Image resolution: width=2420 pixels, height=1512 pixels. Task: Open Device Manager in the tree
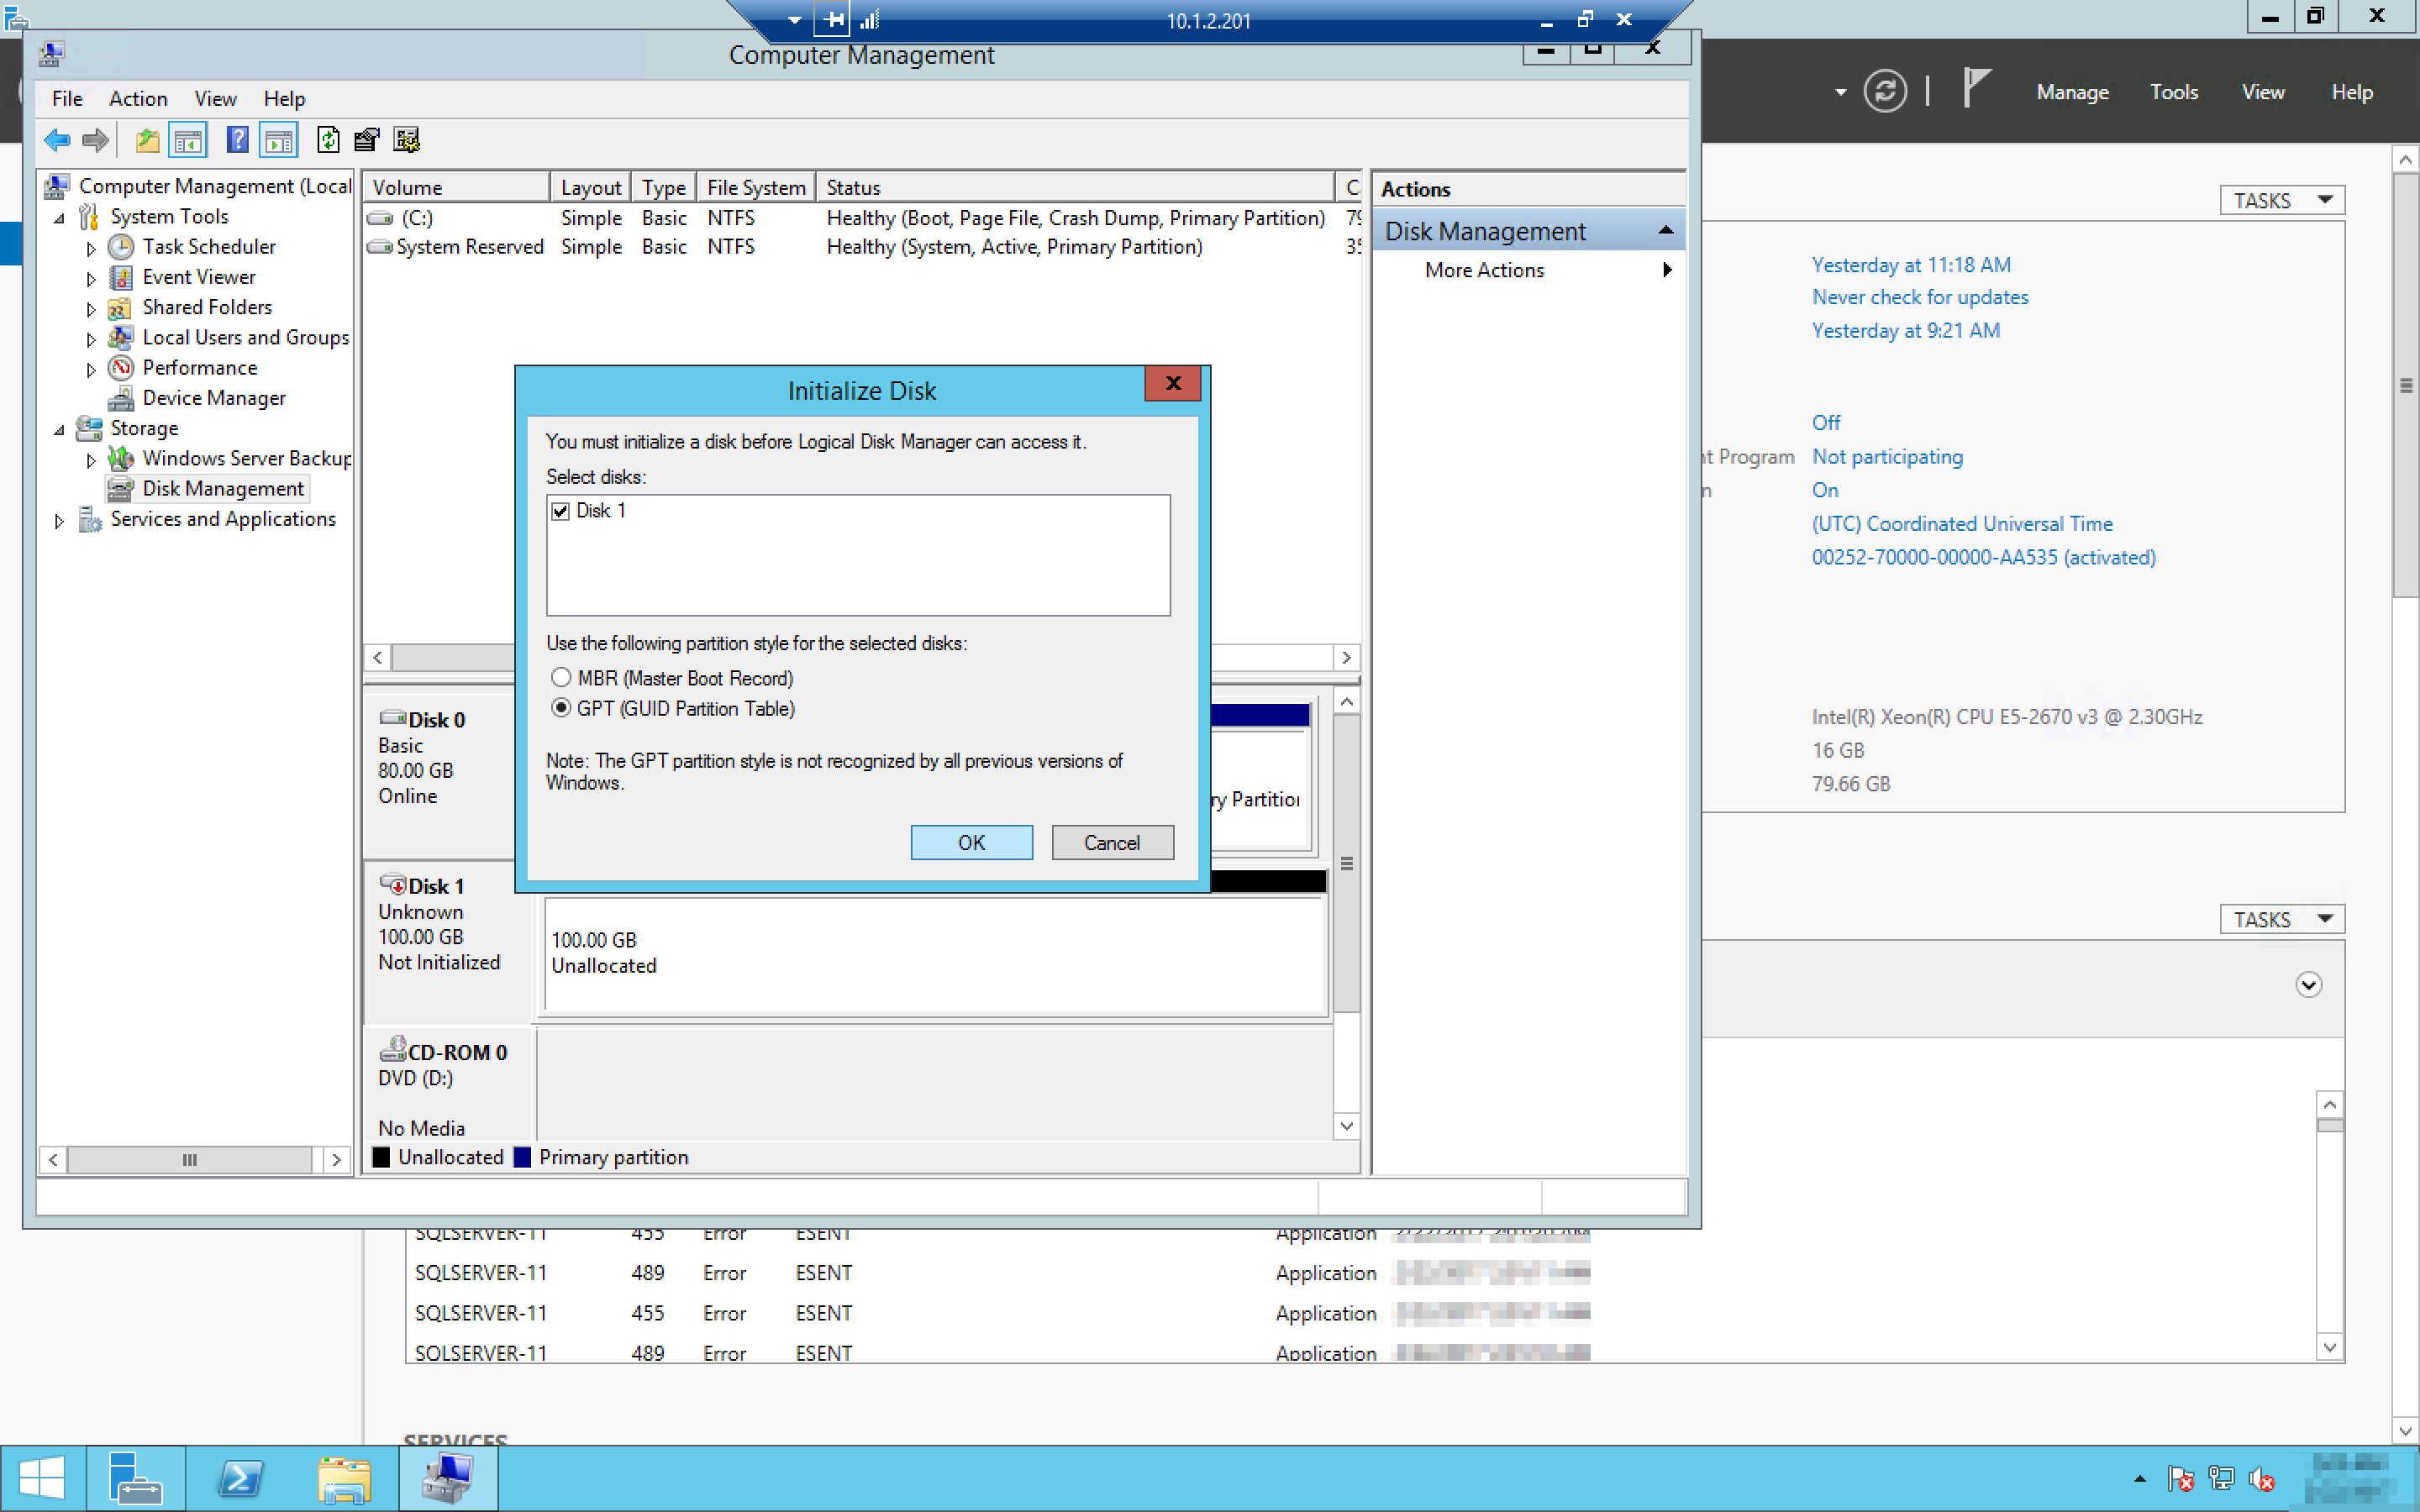click(x=213, y=398)
